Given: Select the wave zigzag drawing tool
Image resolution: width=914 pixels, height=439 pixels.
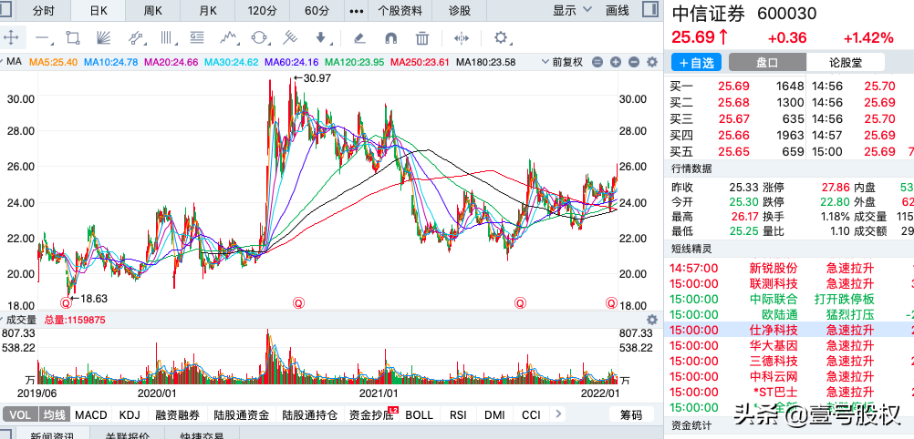Looking at the screenshot, I should [229, 38].
